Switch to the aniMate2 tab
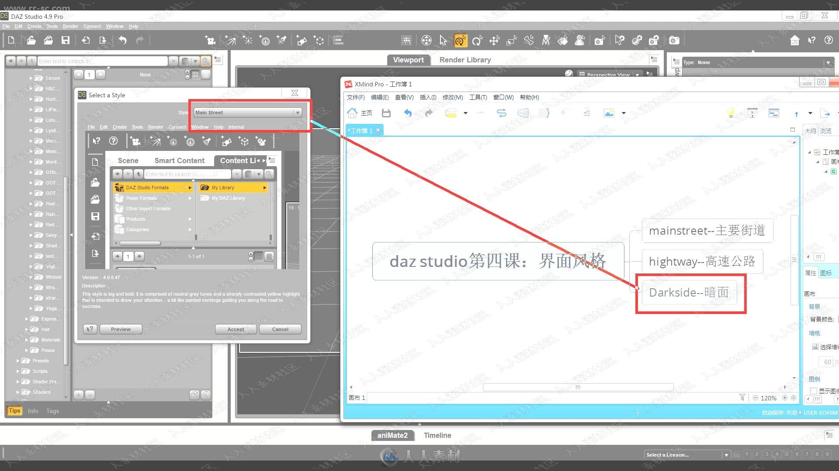 tap(392, 435)
